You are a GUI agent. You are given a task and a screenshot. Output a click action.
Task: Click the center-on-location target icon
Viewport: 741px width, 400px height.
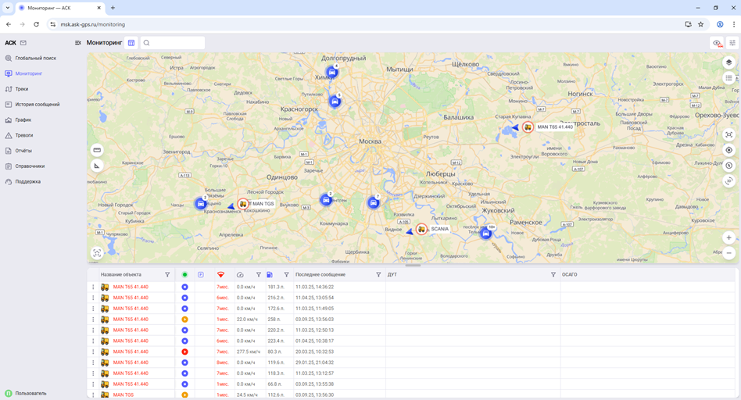click(x=728, y=150)
